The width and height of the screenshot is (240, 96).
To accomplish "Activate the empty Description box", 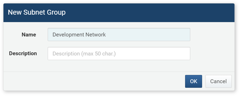I will 119,54.
